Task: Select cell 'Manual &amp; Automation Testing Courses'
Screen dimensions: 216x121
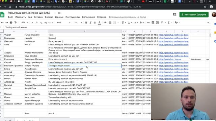Action: pos(85,72)
